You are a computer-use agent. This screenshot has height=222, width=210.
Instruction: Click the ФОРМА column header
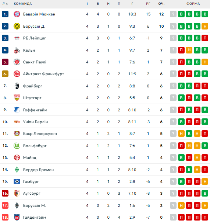(193, 4)
